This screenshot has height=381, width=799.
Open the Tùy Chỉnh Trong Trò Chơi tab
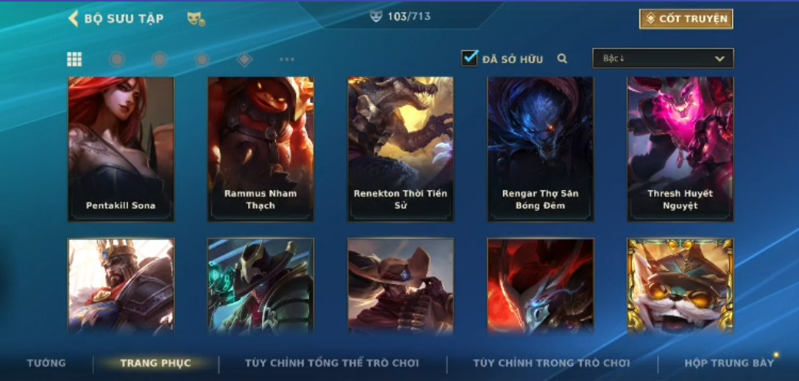pos(552,363)
